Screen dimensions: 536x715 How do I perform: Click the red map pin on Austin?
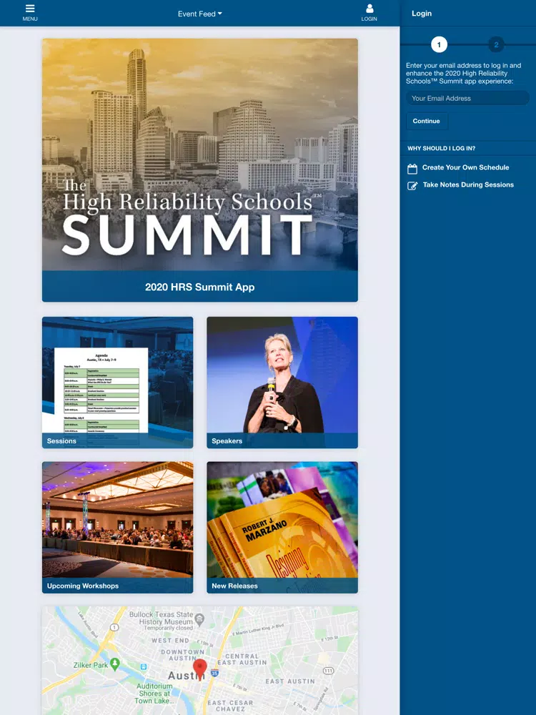pyautogui.click(x=199, y=669)
